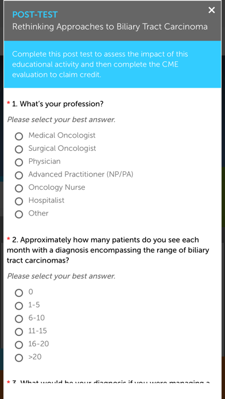The width and height of the screenshot is (225, 399).
Task: Click the 'What's your profession?' question text
Action: point(58,104)
